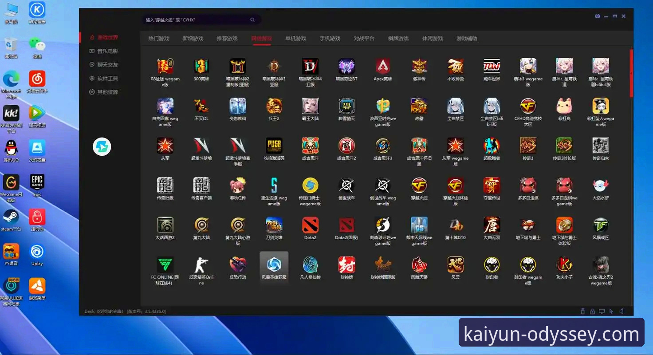Viewport: 653px width, 355px height.
Task: Click the red vertical scrollbar thumb
Action: click(x=632, y=73)
